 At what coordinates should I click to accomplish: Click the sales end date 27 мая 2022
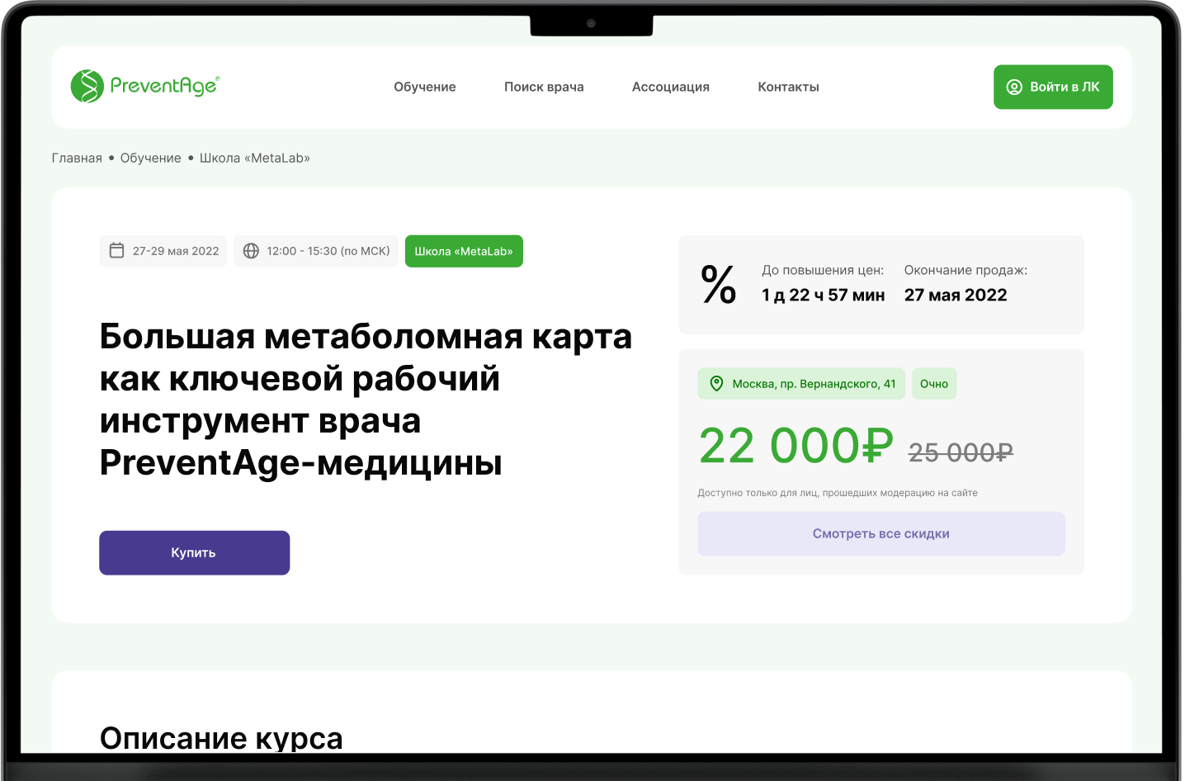click(956, 295)
